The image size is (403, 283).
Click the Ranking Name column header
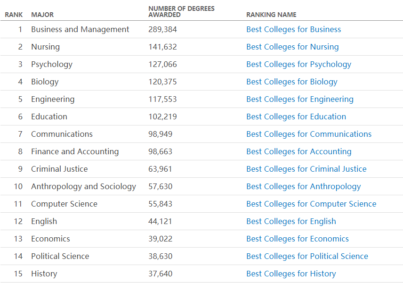tap(271, 15)
